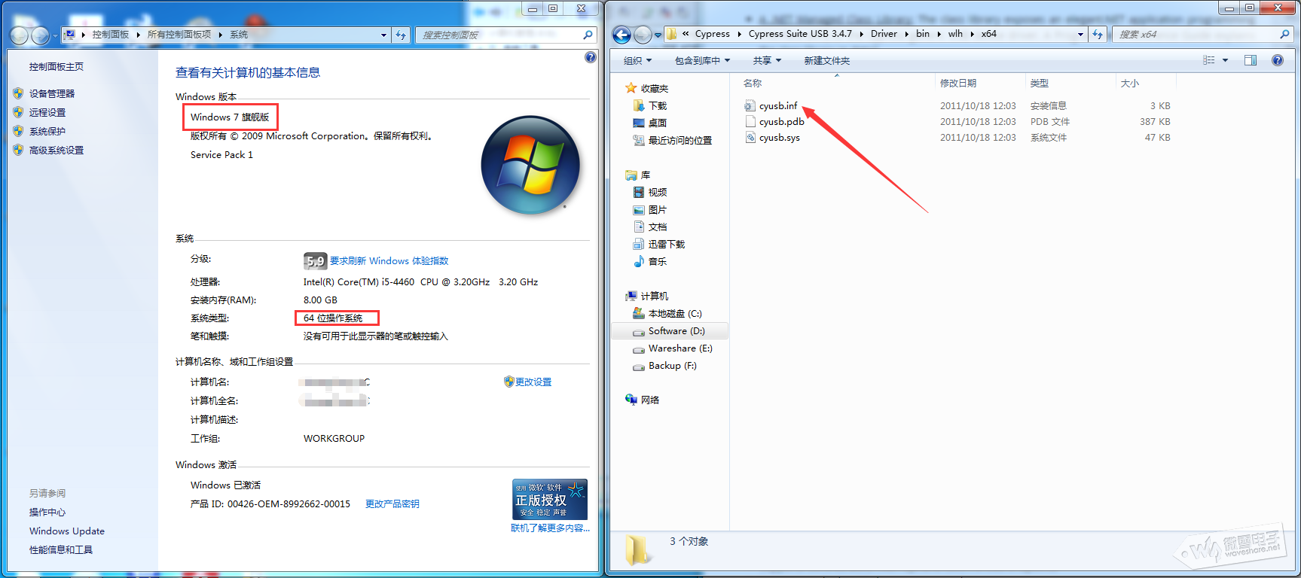Image resolution: width=1301 pixels, height=578 pixels.
Task: Open Explorer address bar history dropdown
Action: coord(1080,34)
